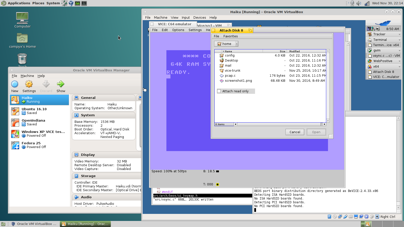Click the system volume icon in top panel
404x227 pixels.
359,3
